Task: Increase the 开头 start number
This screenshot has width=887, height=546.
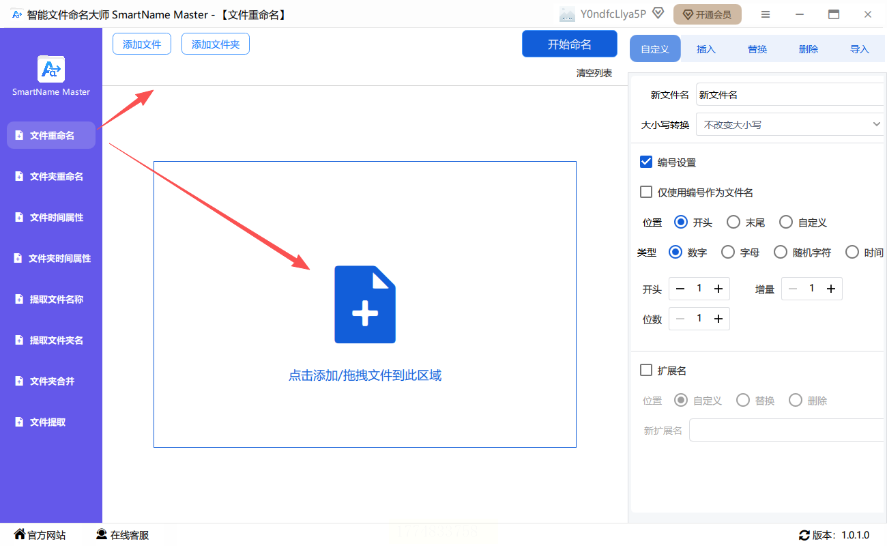Action: [718, 289]
